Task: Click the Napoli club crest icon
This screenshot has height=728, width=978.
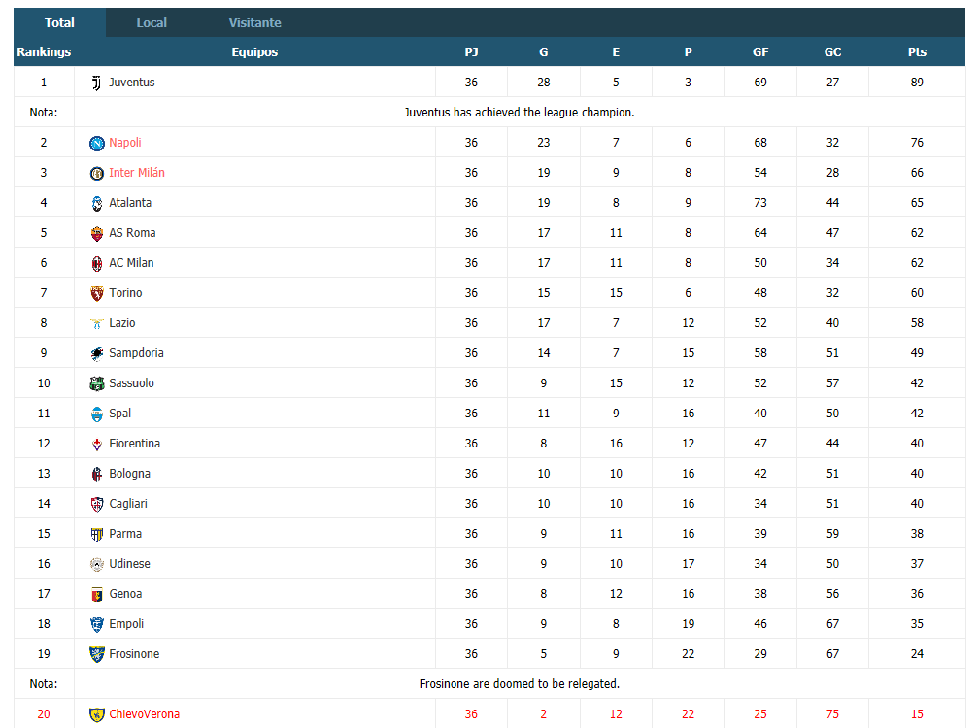Action: click(x=97, y=144)
